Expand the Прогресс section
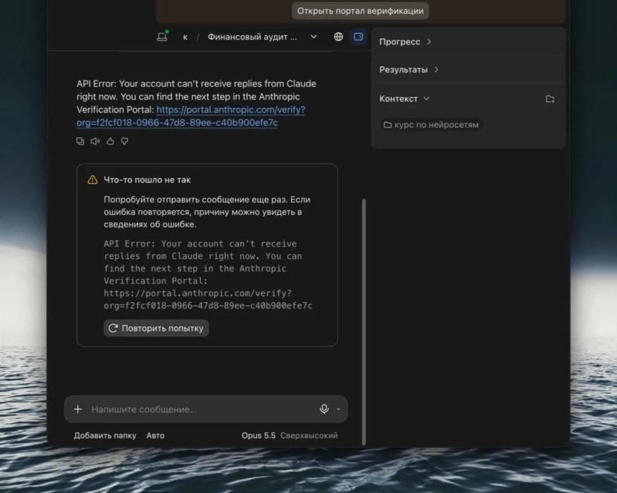617x493 pixels. point(406,42)
